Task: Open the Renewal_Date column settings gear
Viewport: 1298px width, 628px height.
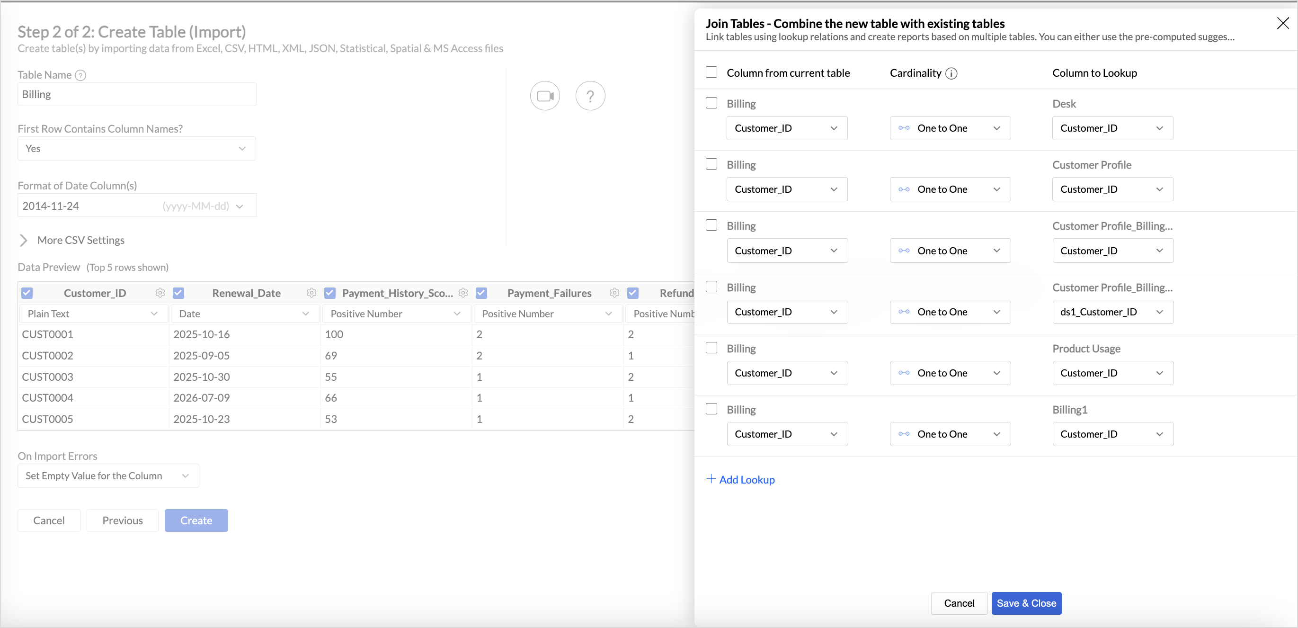Action: [311, 293]
